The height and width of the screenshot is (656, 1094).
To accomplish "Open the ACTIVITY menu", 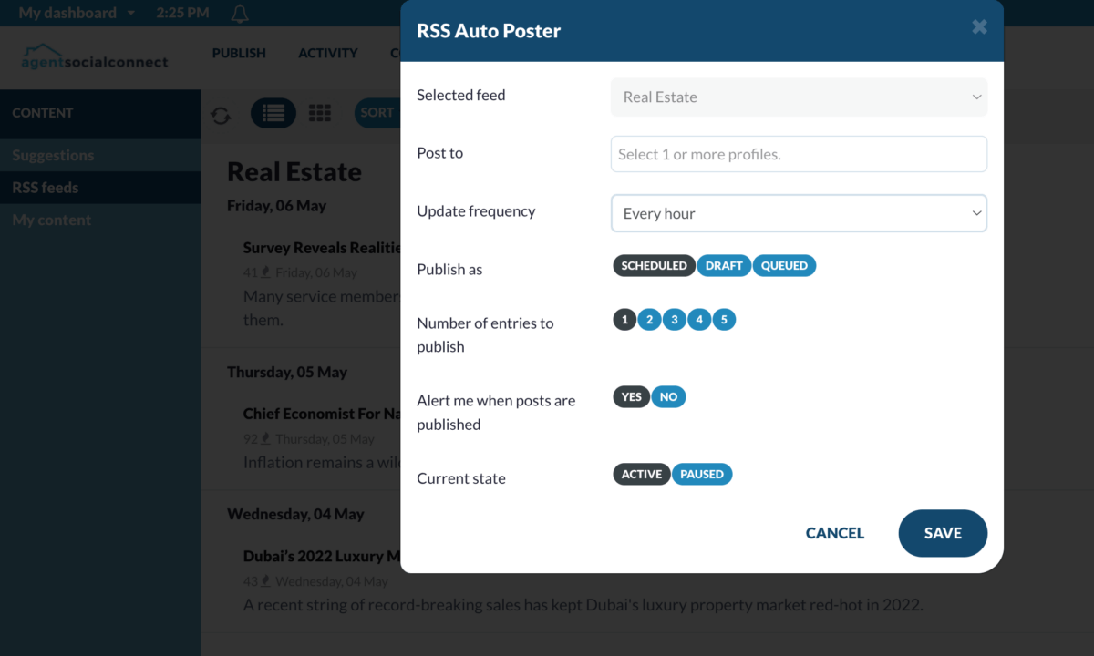I will point(328,53).
